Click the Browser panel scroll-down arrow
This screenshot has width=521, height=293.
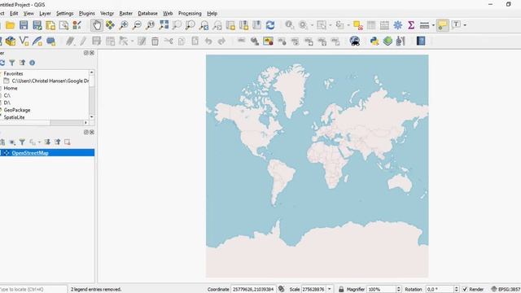pyautogui.click(x=91, y=117)
